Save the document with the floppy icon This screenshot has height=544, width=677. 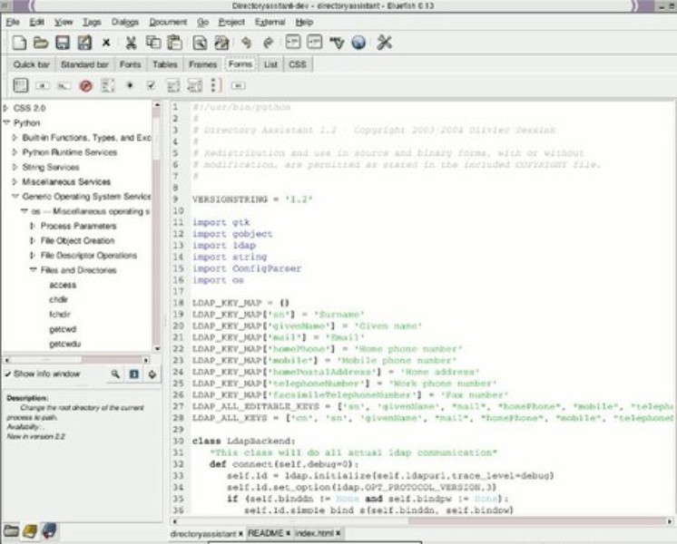[x=63, y=43]
